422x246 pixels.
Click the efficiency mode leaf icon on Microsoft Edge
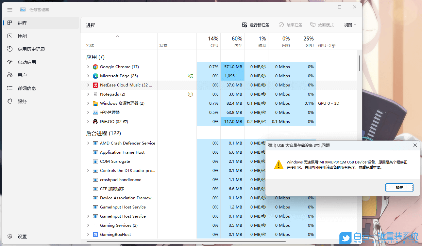[191, 76]
